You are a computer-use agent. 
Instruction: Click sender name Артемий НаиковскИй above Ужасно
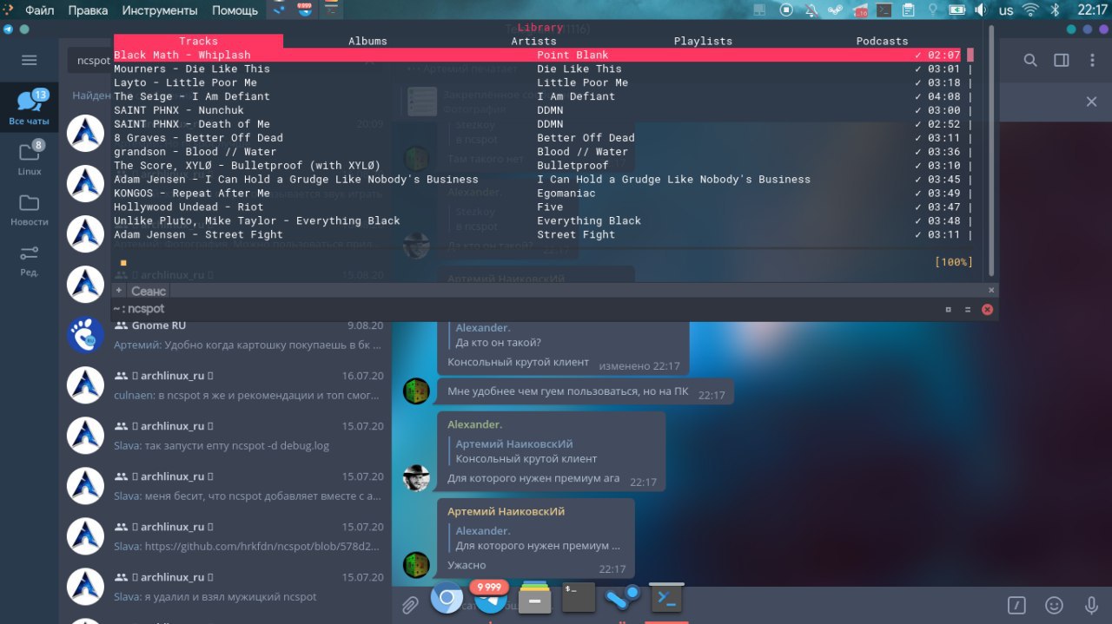(x=506, y=512)
